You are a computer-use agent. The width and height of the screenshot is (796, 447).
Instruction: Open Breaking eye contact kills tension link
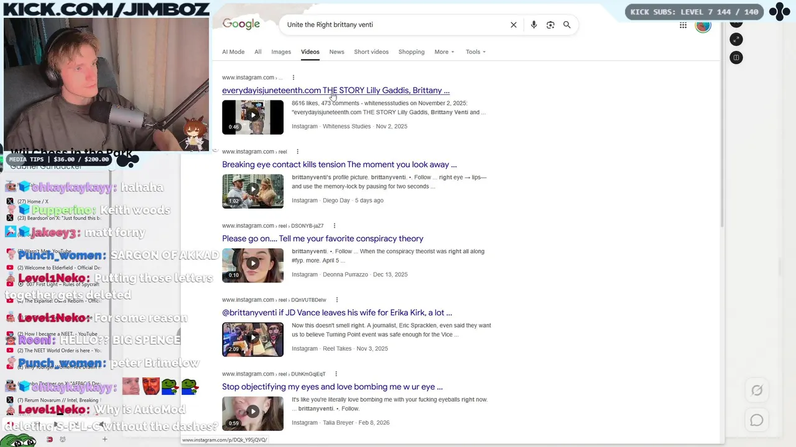coord(340,165)
